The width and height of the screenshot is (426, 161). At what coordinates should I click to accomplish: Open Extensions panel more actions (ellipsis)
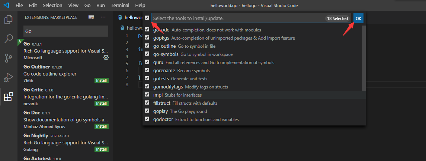click(103, 17)
